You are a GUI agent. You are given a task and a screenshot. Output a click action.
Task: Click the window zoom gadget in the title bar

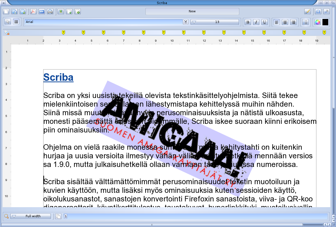[327, 3]
